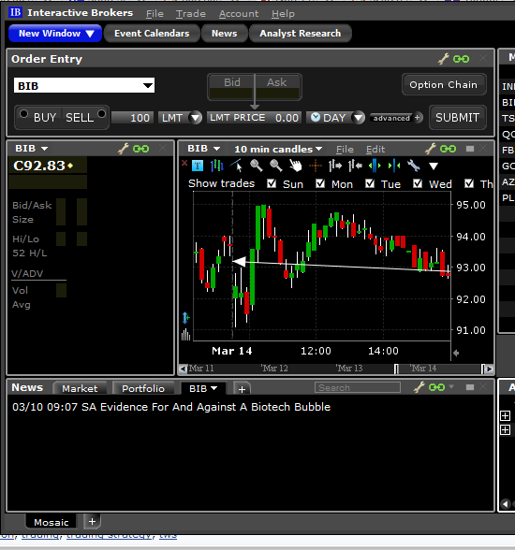Click the News toolbar button
This screenshot has width=515, height=550.
(225, 34)
